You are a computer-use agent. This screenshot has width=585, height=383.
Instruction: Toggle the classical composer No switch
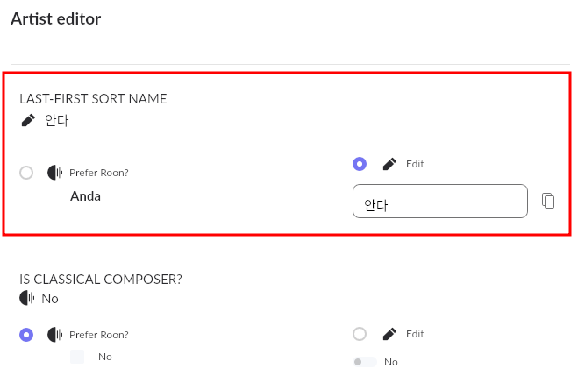[364, 362]
